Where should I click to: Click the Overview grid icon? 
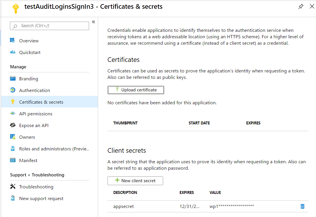tap(13, 40)
